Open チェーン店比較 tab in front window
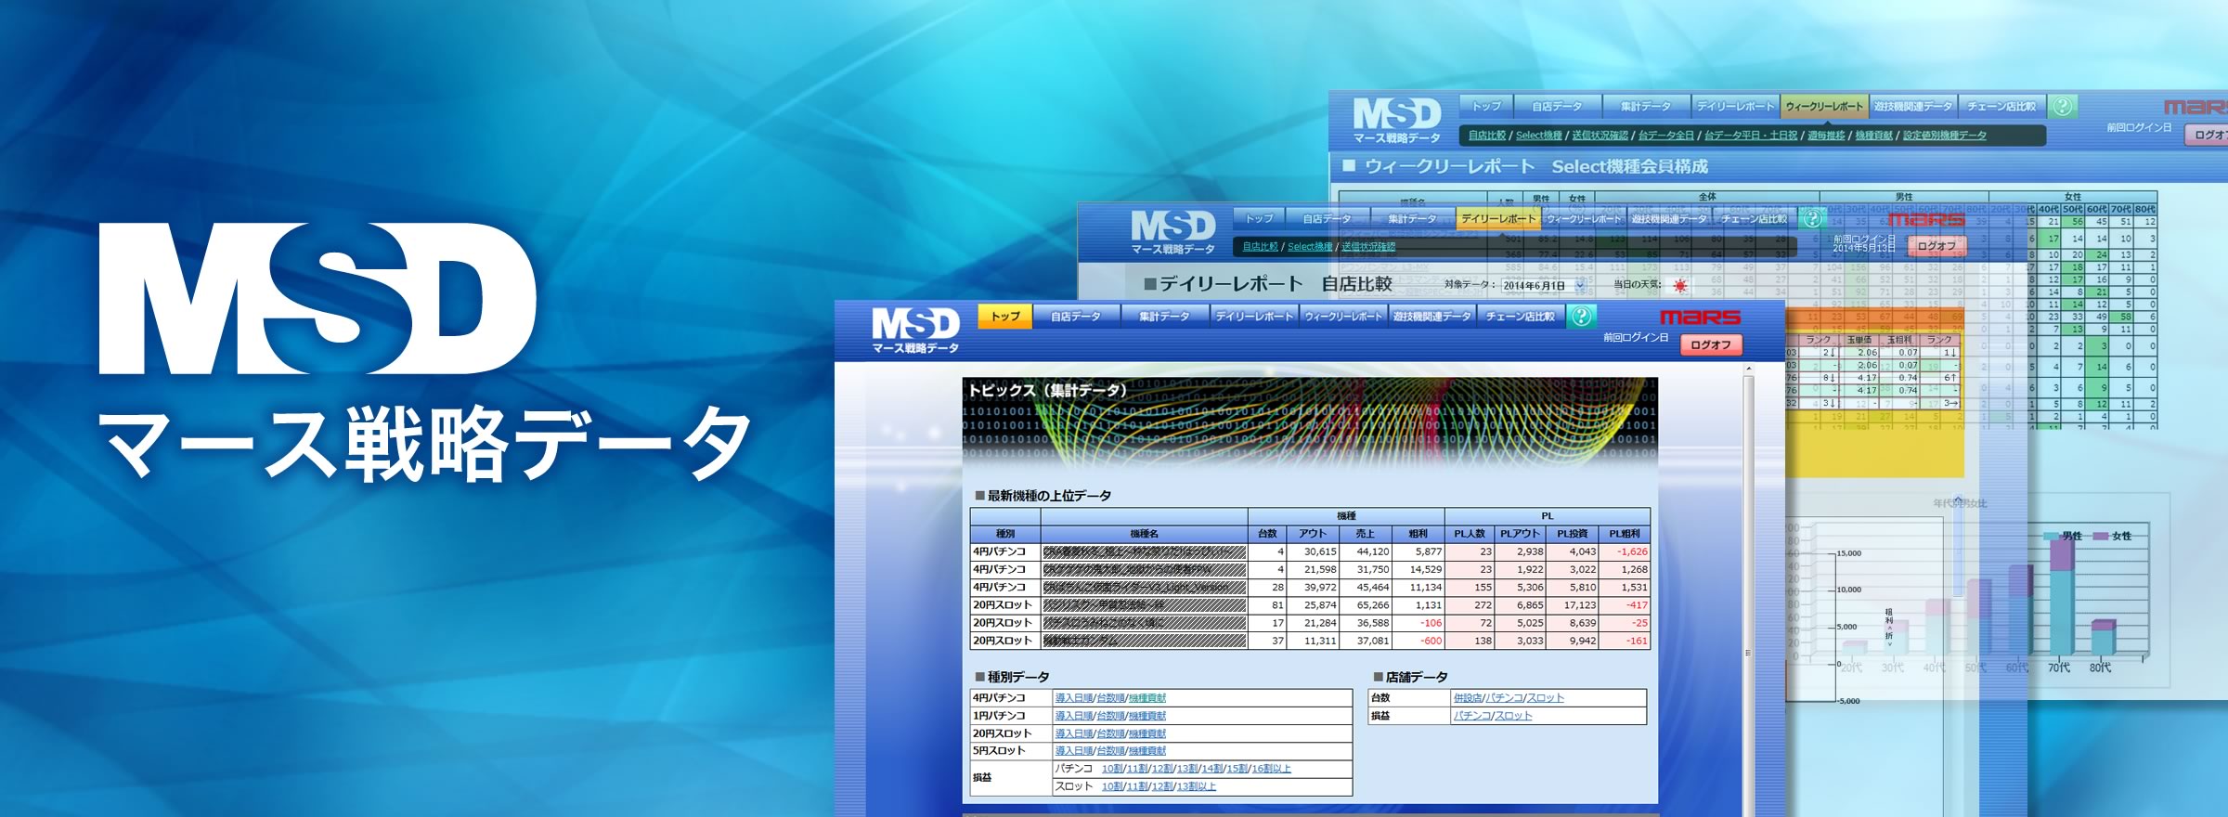This screenshot has height=817, width=2228. (1521, 317)
